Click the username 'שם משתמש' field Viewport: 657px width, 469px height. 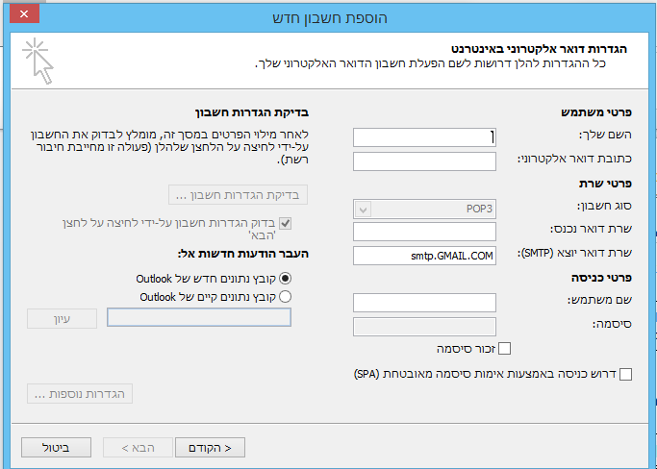[424, 303]
